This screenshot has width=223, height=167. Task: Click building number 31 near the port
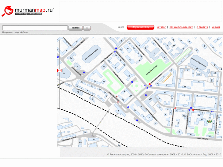pos(94,139)
